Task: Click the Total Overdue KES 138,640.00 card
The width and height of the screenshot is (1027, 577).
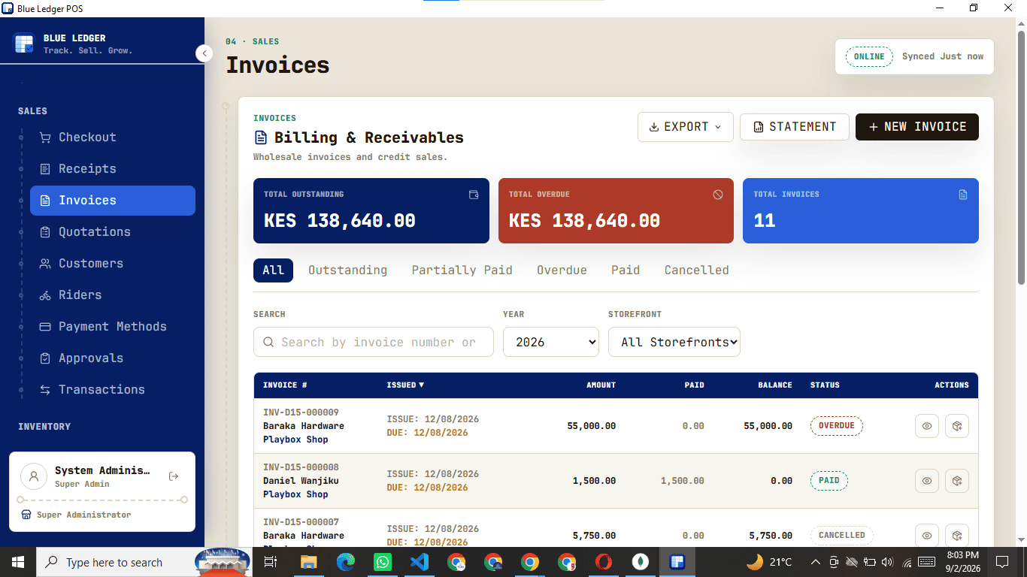Action: coord(616,210)
